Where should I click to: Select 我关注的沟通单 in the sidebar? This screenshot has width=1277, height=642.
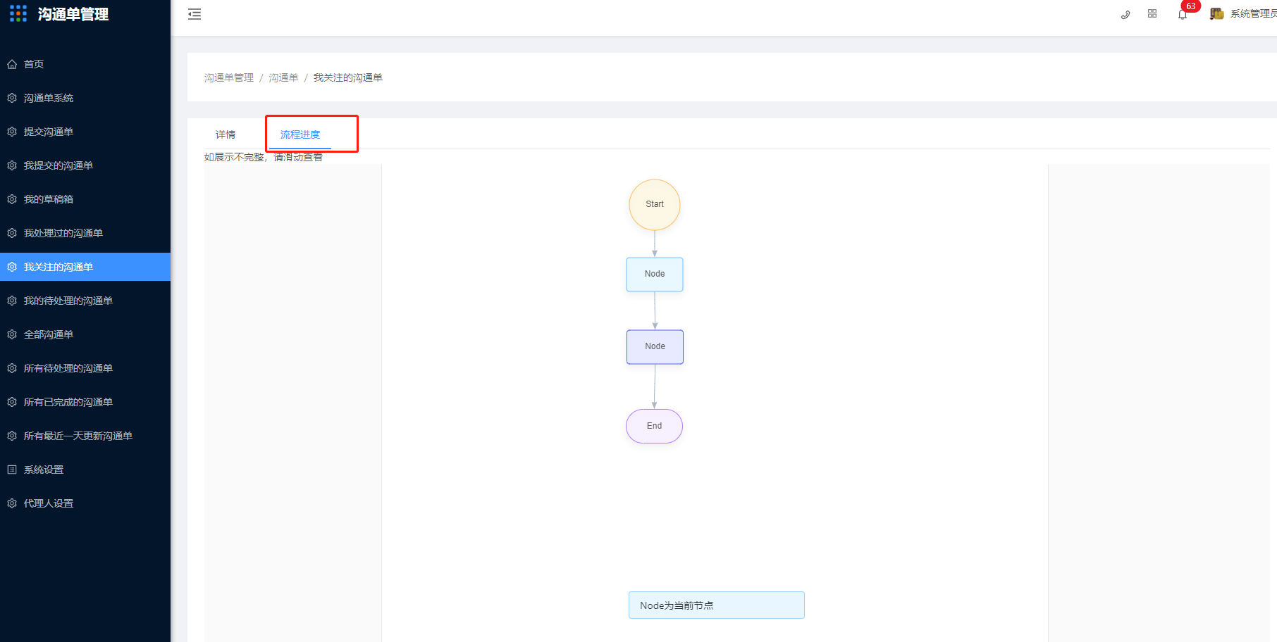click(85, 267)
